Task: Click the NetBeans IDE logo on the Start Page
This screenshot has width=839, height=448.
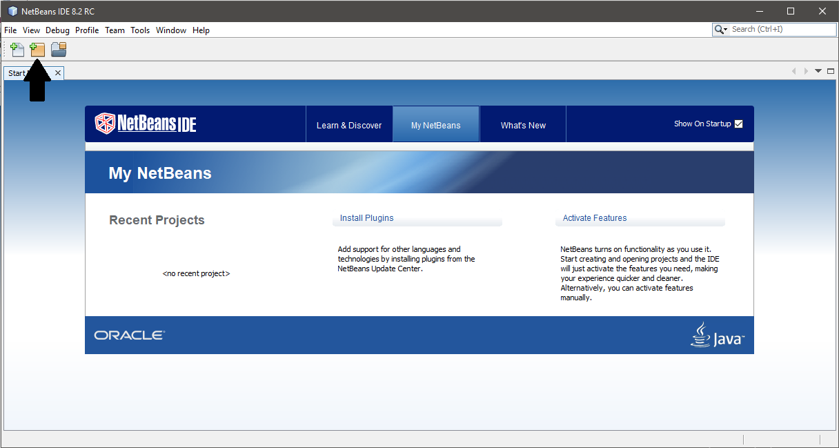Action: pyautogui.click(x=145, y=124)
